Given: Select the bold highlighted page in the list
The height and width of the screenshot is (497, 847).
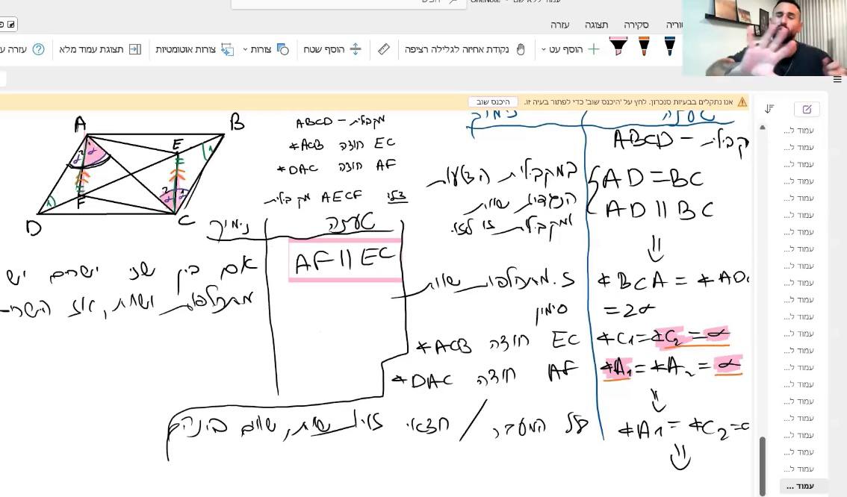Looking at the screenshot, I should click(x=804, y=486).
